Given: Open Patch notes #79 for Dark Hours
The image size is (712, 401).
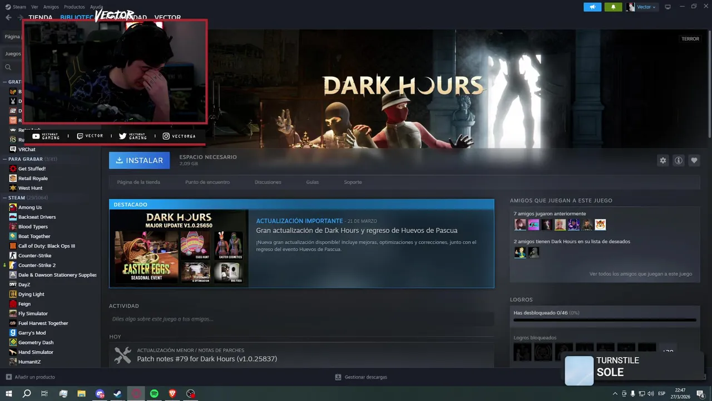Looking at the screenshot, I should [207, 359].
